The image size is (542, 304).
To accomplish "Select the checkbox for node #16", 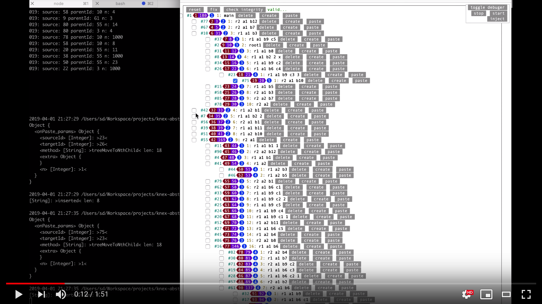I will click(x=208, y=247).
